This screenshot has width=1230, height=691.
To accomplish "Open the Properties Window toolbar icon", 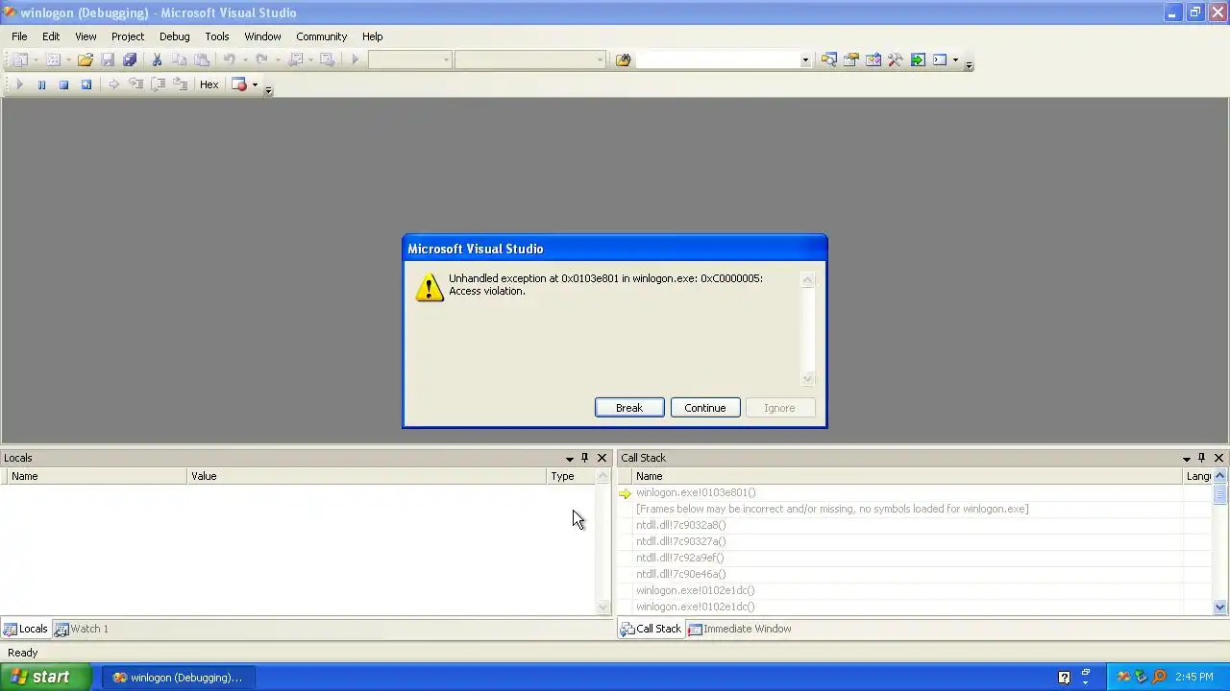I will pos(851,60).
